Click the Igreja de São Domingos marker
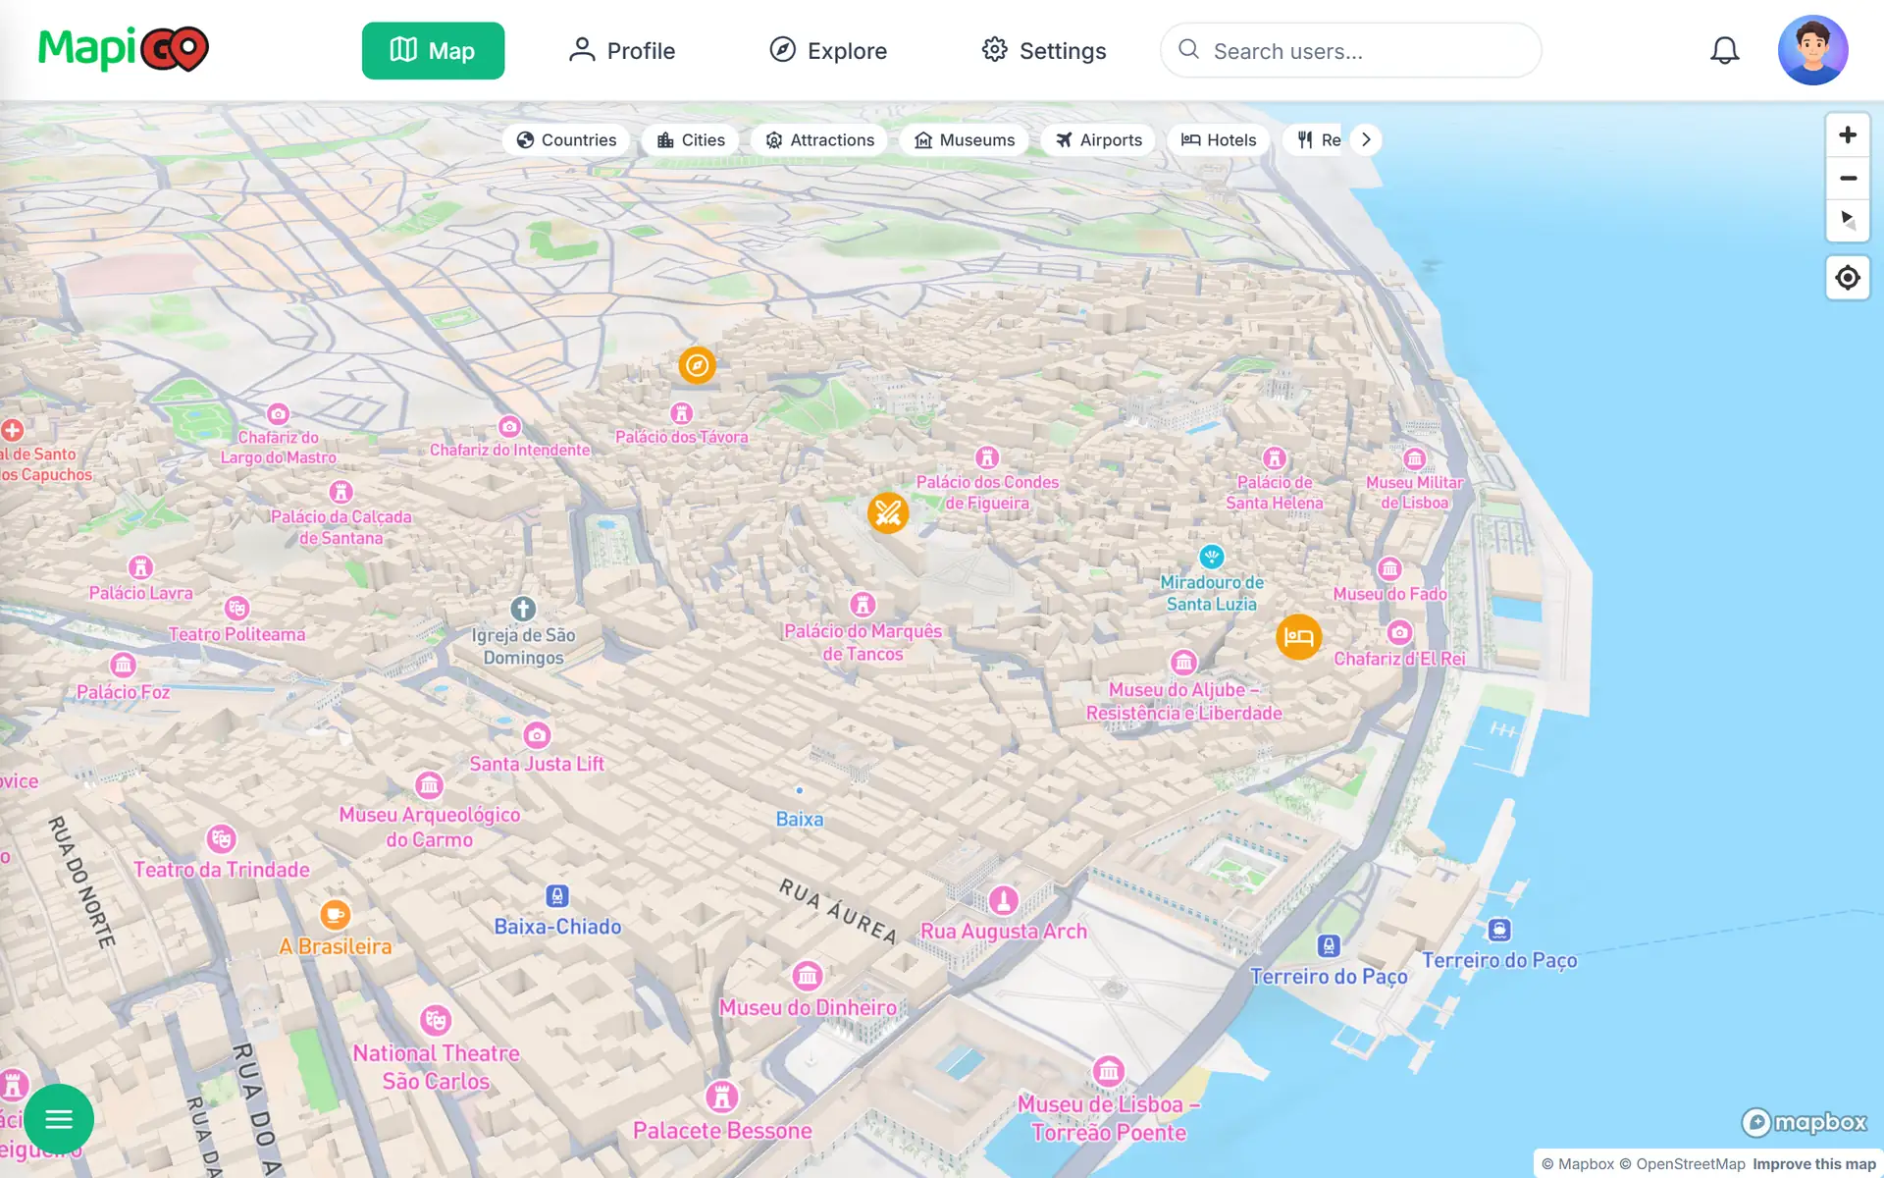The image size is (1884, 1178). point(523,609)
